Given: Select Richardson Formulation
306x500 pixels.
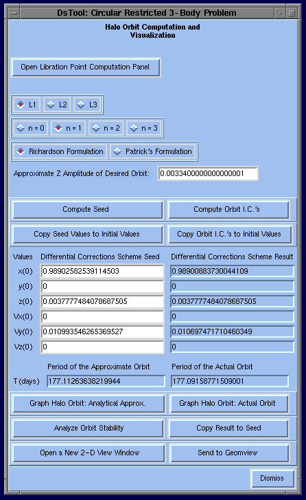Looking at the screenshot, I should coord(60,151).
